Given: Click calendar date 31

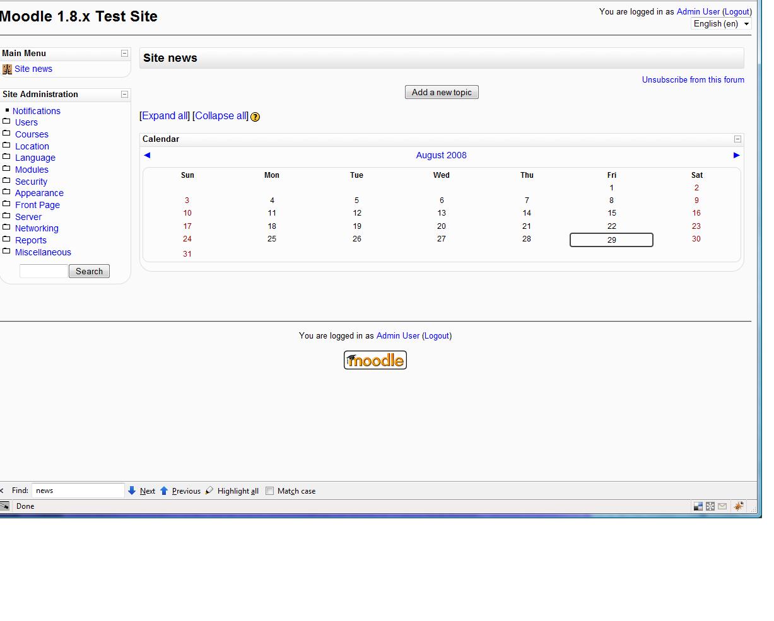Looking at the screenshot, I should pyautogui.click(x=187, y=253).
